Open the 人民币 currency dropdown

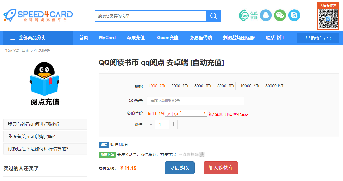(x=186, y=113)
